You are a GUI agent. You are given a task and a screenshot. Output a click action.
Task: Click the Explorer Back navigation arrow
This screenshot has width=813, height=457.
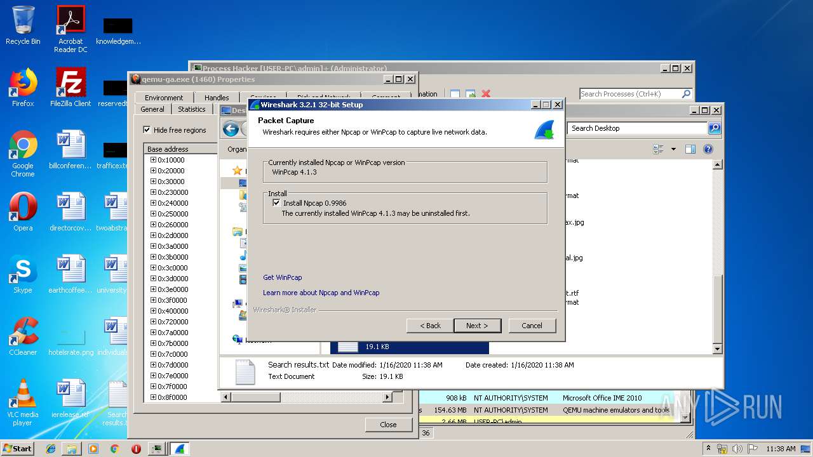point(231,129)
